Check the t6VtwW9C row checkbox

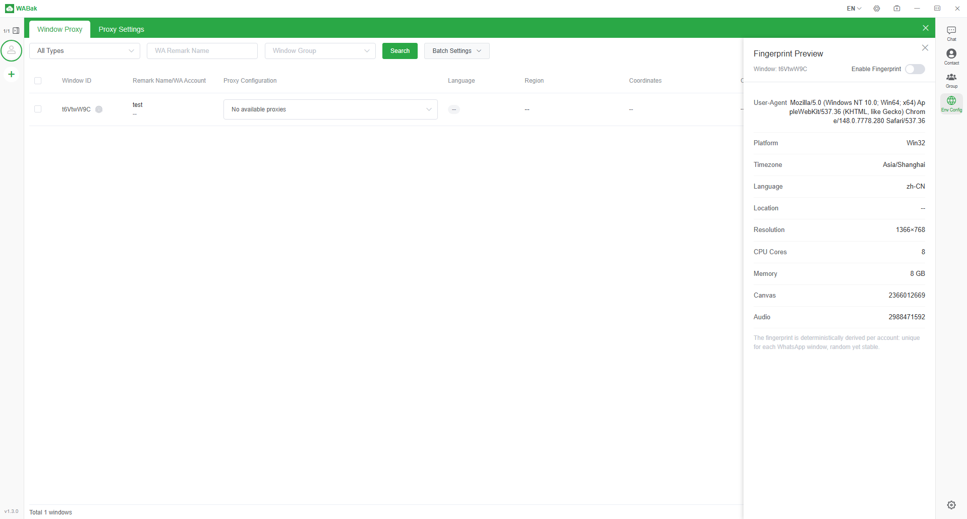38,109
